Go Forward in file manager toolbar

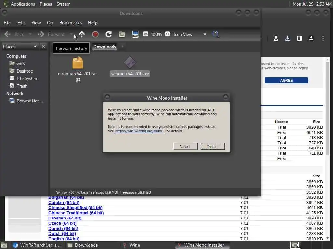[x=51, y=34]
